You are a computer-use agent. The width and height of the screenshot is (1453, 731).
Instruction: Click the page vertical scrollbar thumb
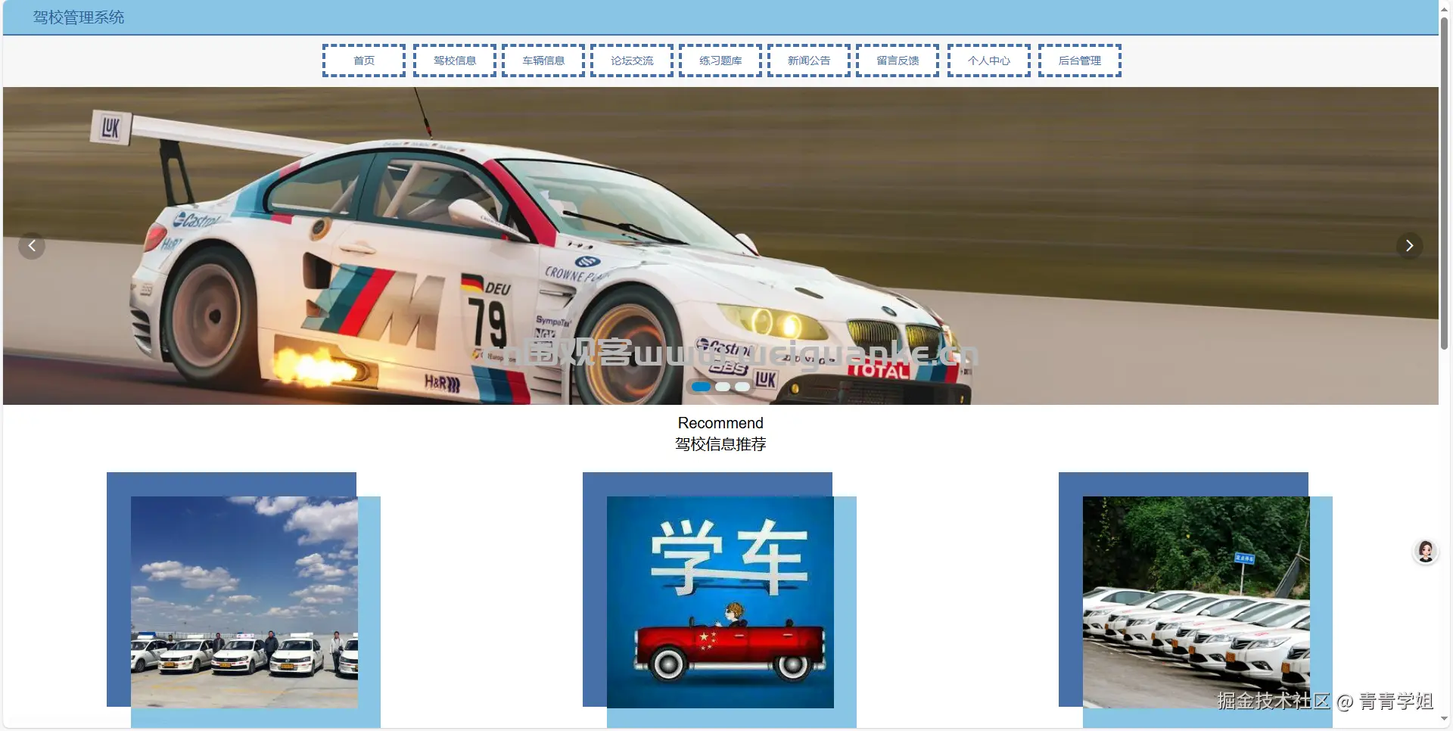click(1445, 182)
